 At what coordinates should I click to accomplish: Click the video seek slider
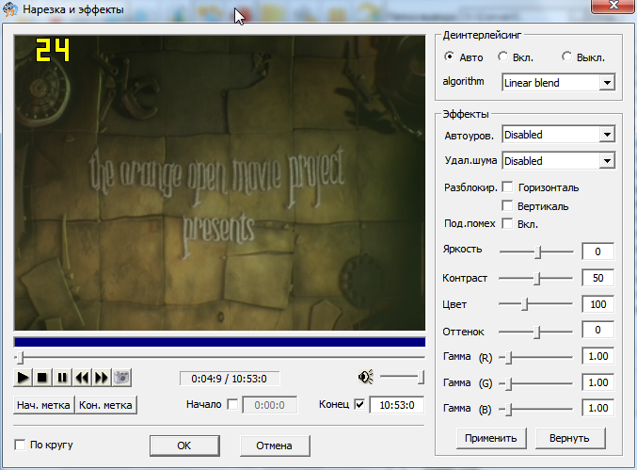tap(219, 357)
